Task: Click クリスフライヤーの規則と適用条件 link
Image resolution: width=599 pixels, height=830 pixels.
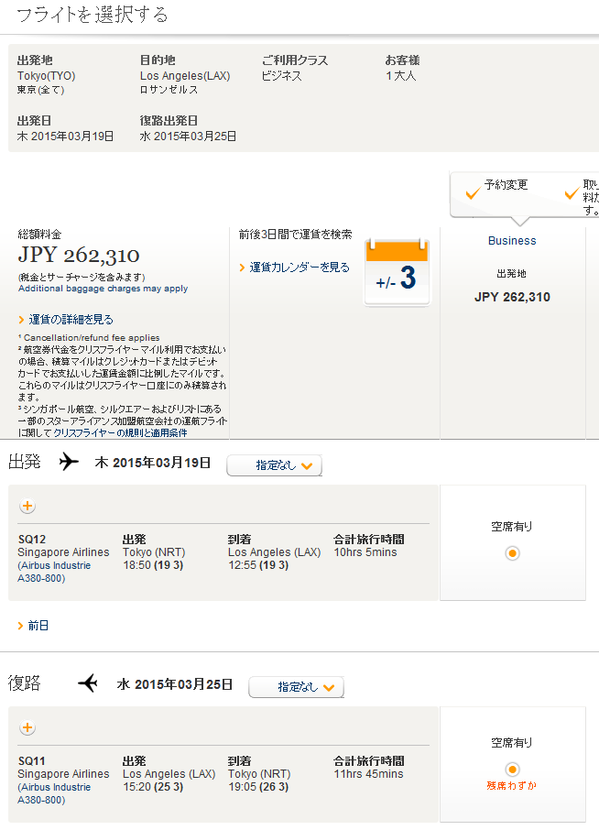Action: (120, 432)
